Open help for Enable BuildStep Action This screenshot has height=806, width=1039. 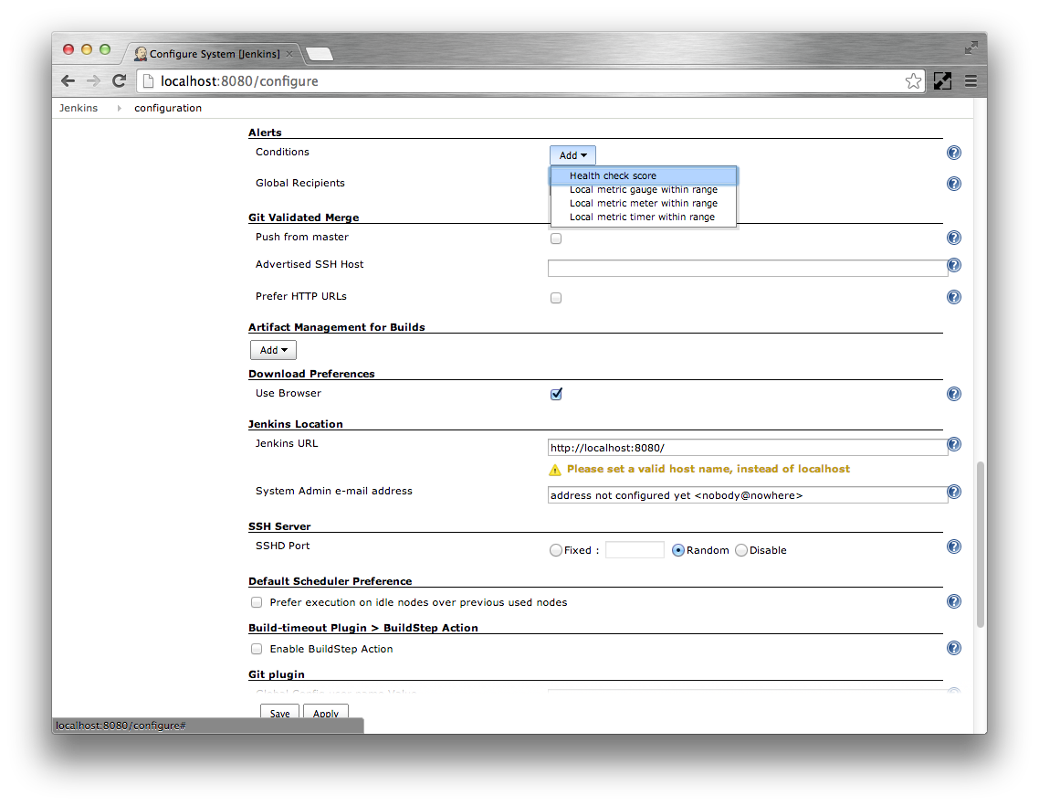pyautogui.click(x=953, y=648)
